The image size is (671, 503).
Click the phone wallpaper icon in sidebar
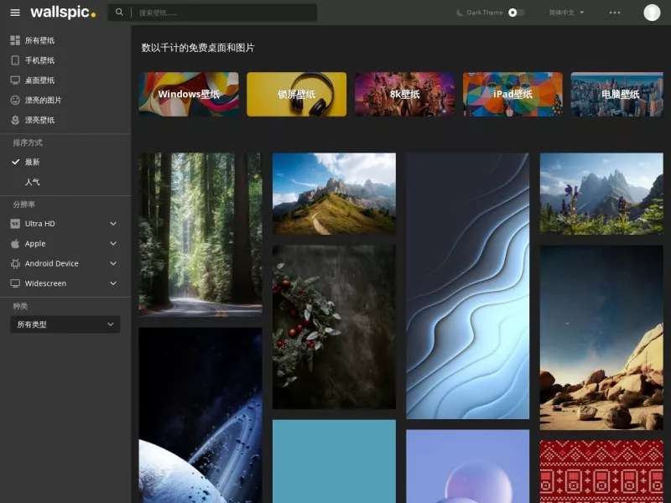pos(15,60)
